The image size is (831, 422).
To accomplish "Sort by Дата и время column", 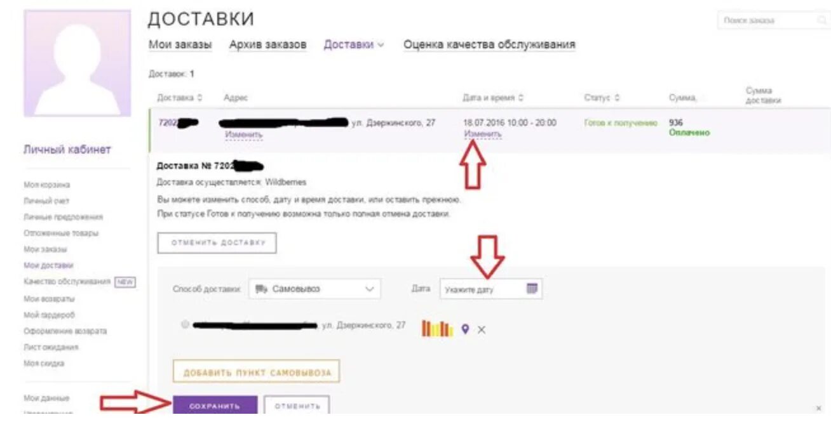I will (494, 98).
